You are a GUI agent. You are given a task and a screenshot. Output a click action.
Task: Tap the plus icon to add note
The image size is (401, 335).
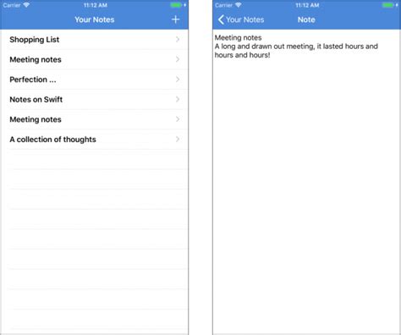click(x=175, y=19)
